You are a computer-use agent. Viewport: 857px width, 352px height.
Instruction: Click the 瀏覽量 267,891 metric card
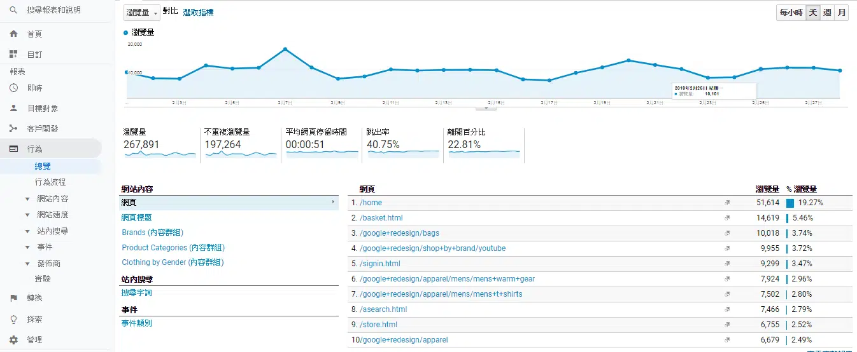159,144
